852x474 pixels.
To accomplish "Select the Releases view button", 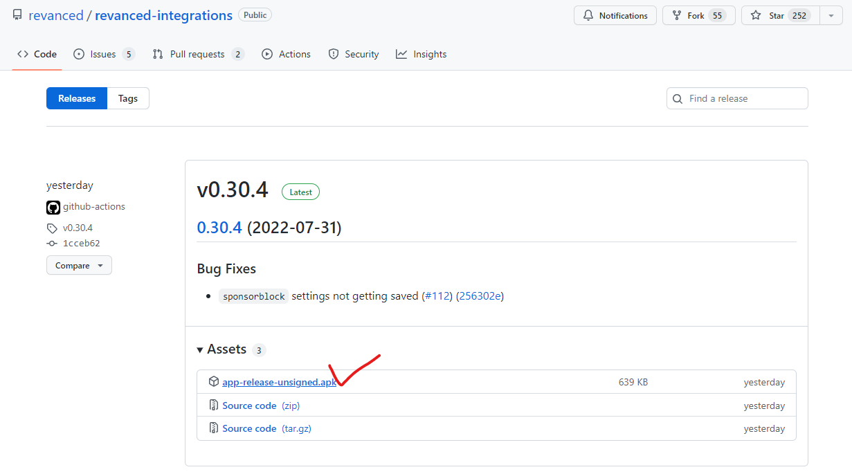I will [x=77, y=98].
